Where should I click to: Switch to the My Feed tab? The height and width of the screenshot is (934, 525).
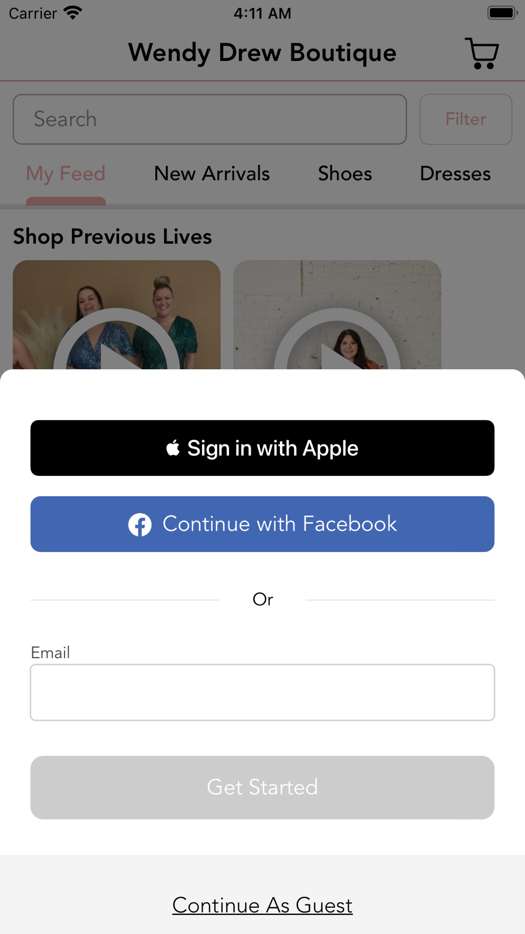pyautogui.click(x=66, y=174)
